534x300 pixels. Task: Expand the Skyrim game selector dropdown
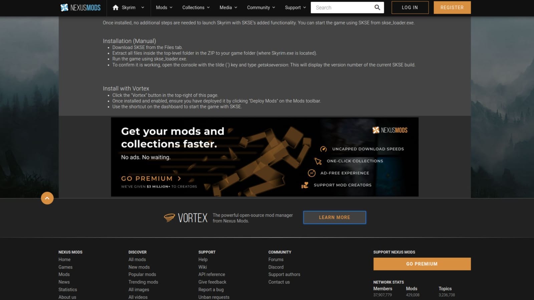pos(143,7)
